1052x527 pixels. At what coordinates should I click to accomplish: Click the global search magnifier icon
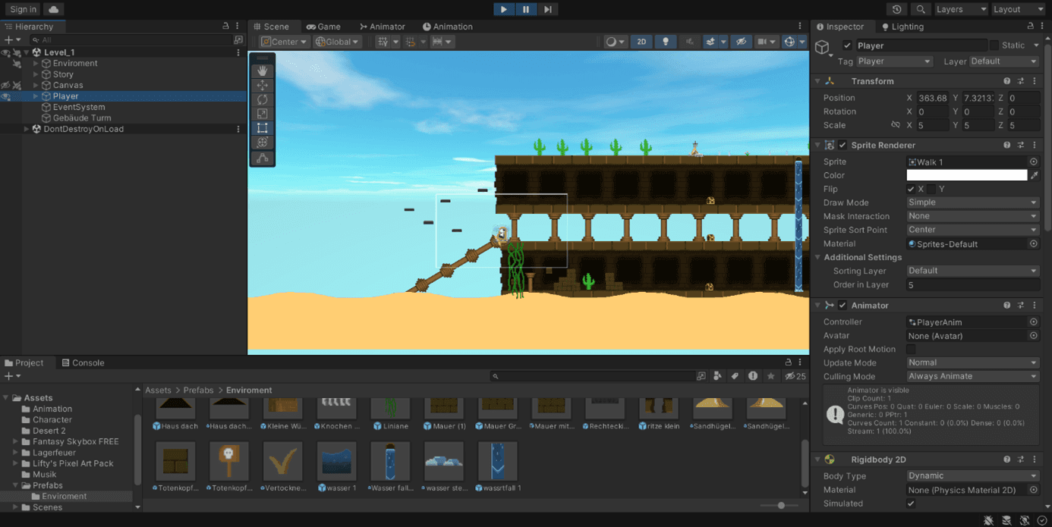click(x=921, y=9)
